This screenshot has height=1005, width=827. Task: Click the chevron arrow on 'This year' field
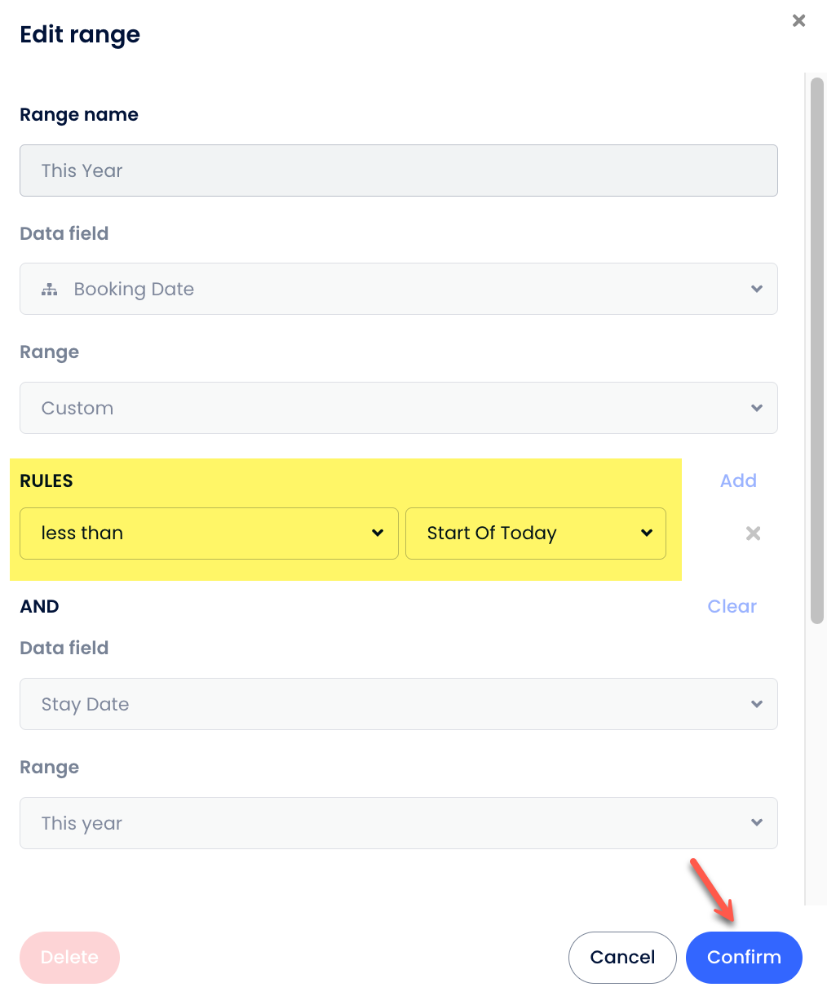coord(757,823)
